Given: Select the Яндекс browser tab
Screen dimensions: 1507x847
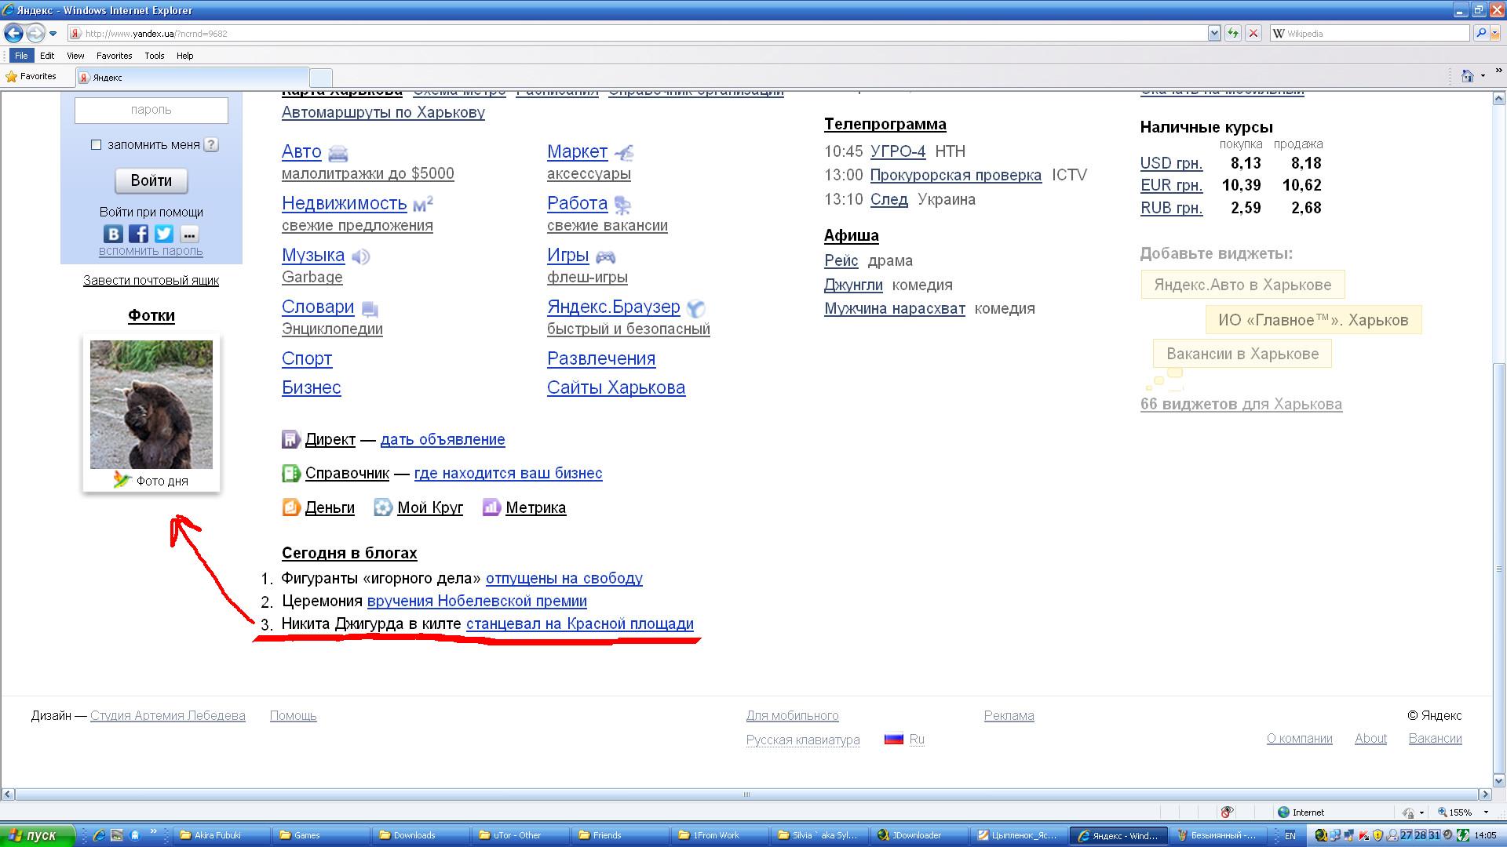Looking at the screenshot, I should 192,78.
